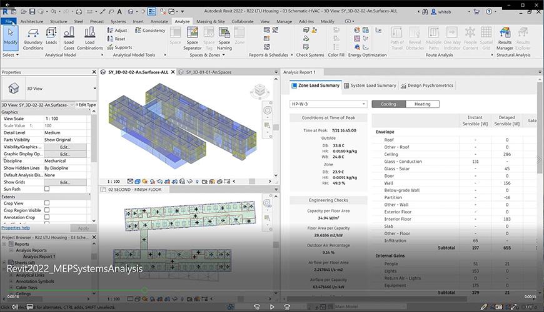Expand the Select dropdown under Modify
The height and width of the screenshot is (312, 544).
(x=11, y=55)
